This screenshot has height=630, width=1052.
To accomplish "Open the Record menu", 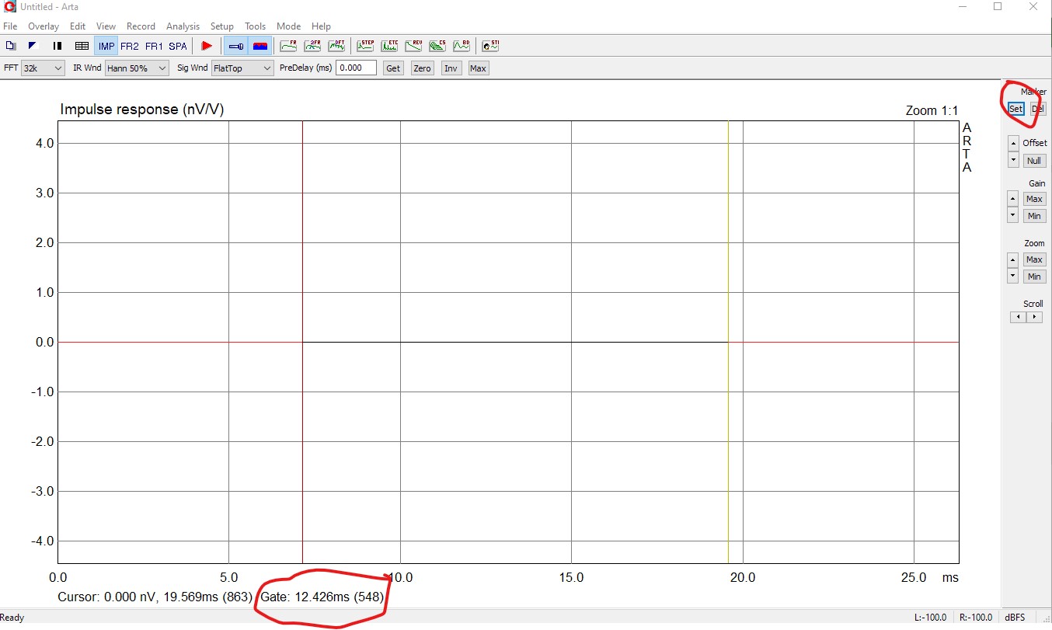I will (x=141, y=26).
